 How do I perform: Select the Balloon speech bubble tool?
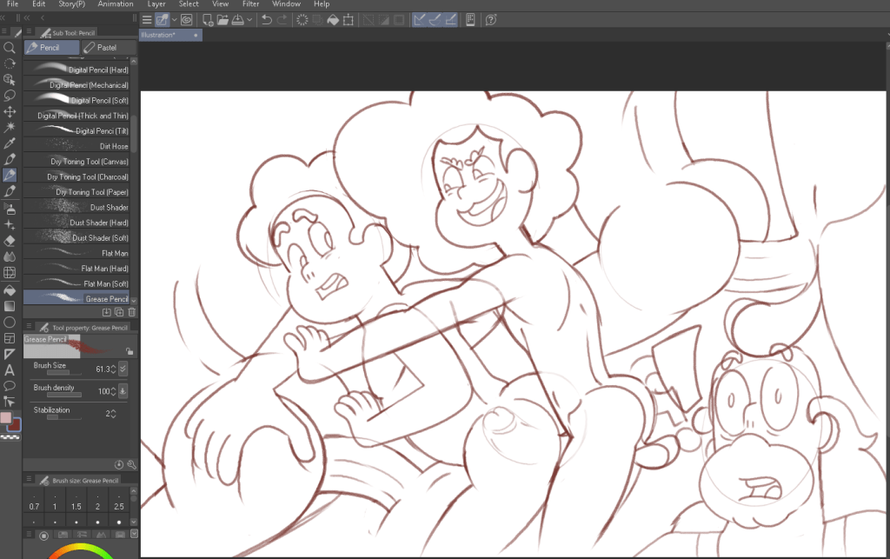pos(10,385)
